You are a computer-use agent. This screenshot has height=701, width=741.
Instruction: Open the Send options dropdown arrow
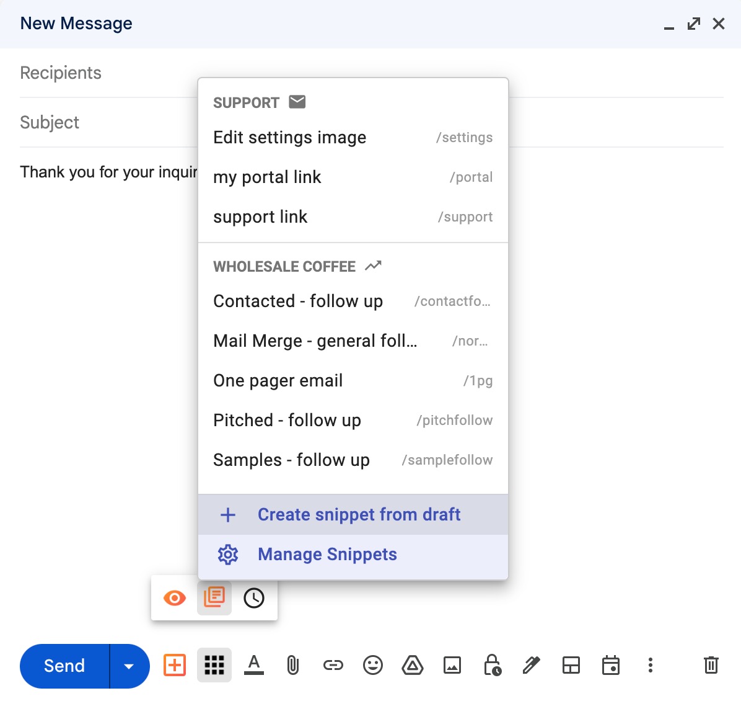click(129, 666)
